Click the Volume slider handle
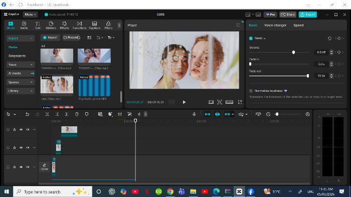This screenshot has height=197, width=351. pyautogui.click(x=293, y=53)
